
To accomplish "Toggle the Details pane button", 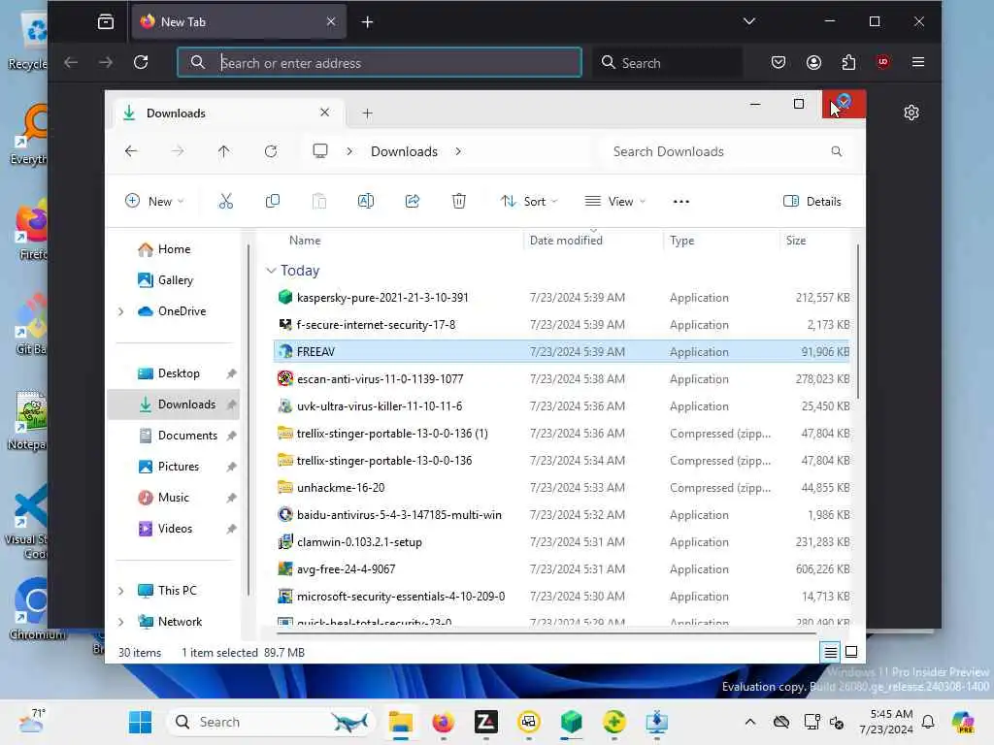I will (812, 202).
